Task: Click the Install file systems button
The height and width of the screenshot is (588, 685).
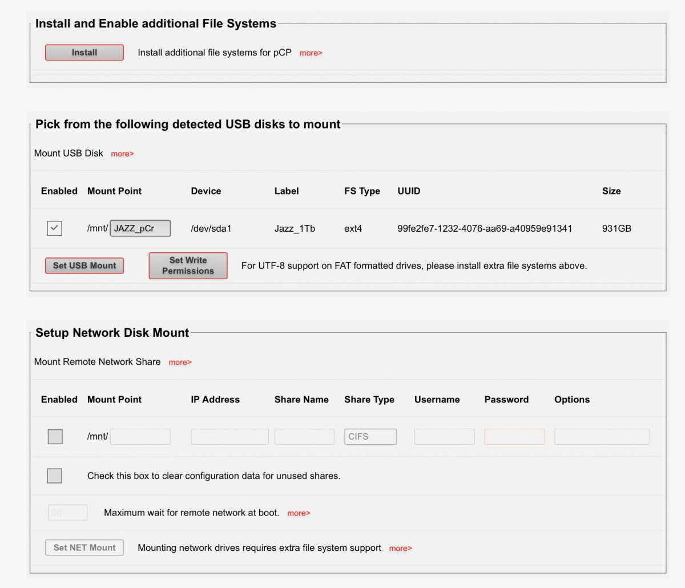Action: [84, 53]
